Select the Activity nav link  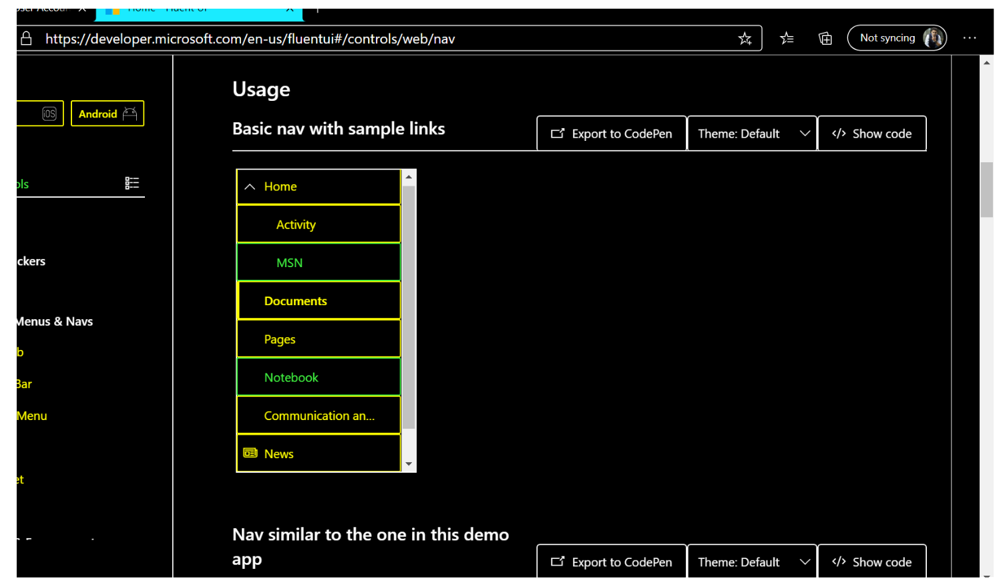pos(319,224)
